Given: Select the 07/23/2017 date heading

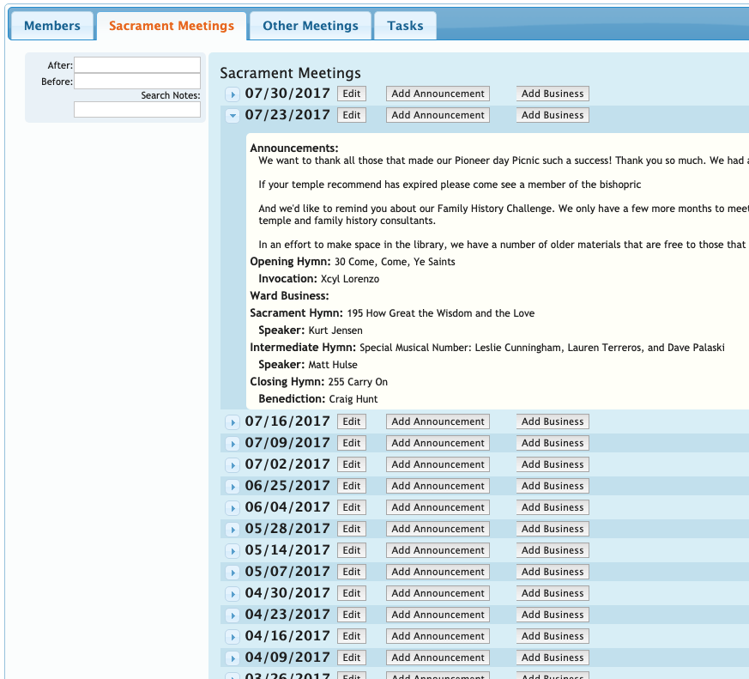Looking at the screenshot, I should [287, 115].
